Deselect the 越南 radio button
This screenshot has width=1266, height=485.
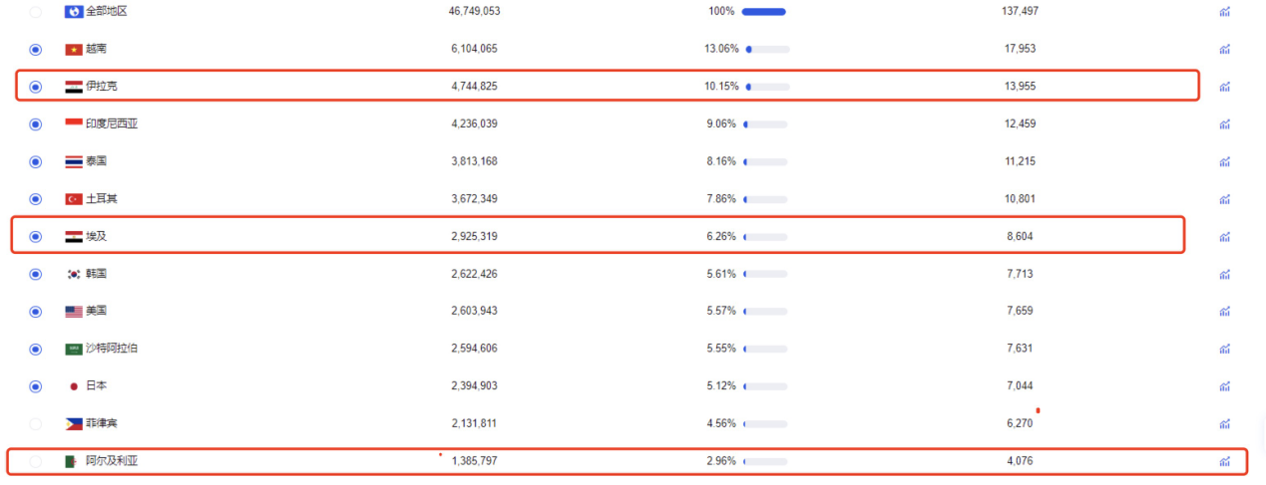36,49
